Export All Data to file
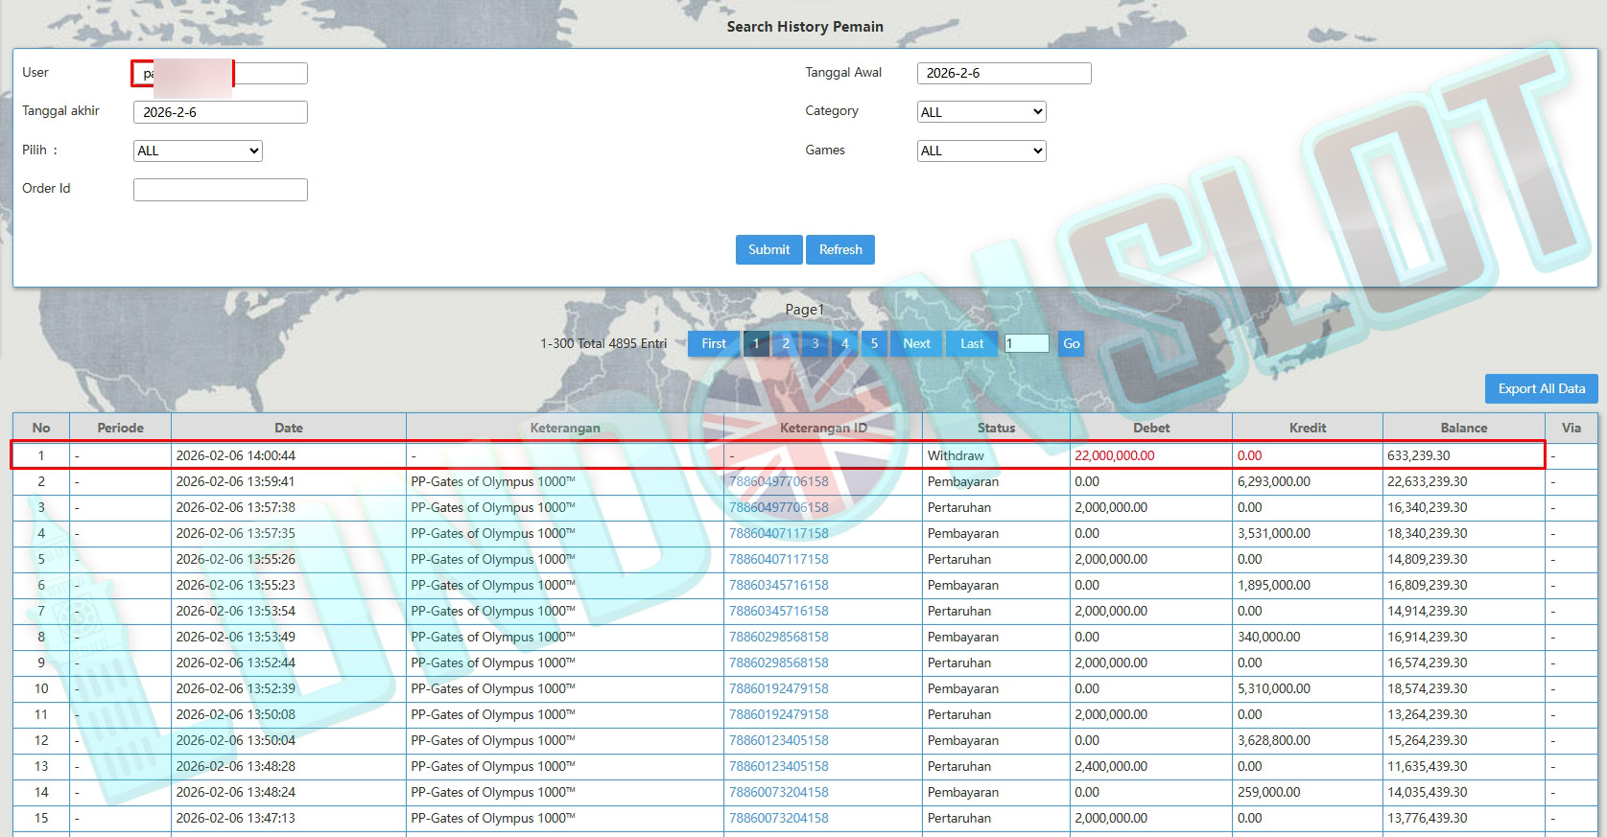Viewport: 1607px width, 837px height. (1541, 388)
